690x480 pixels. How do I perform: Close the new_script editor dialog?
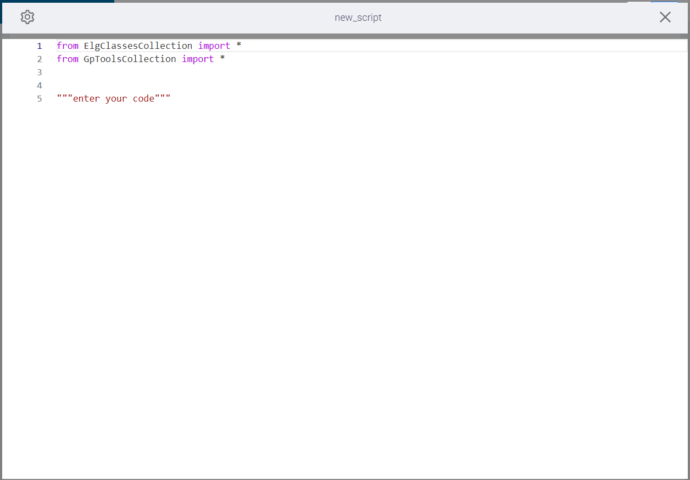click(665, 17)
